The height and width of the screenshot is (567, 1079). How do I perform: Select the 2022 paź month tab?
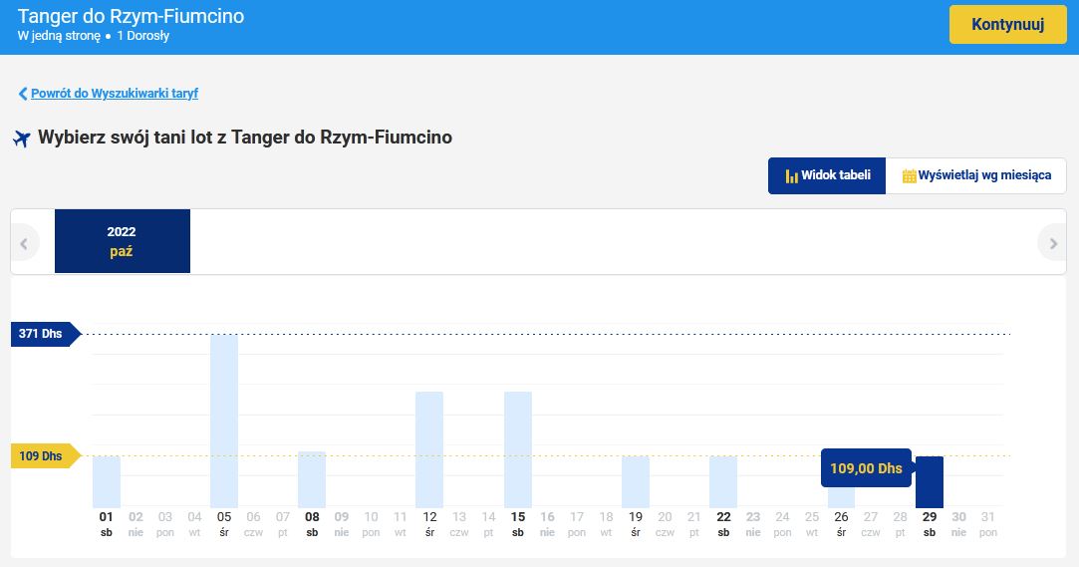[x=122, y=241]
